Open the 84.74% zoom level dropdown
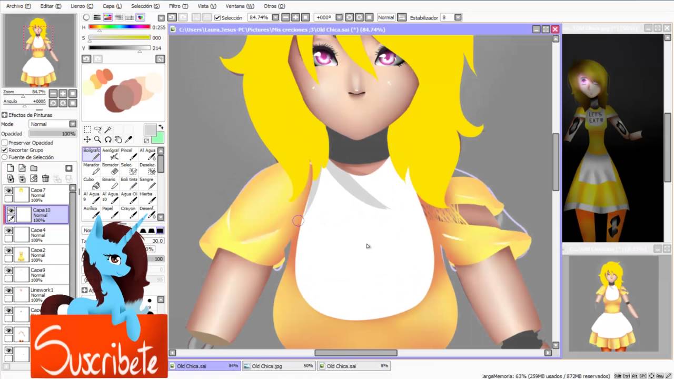Screen dimensions: 674x379 275,17
